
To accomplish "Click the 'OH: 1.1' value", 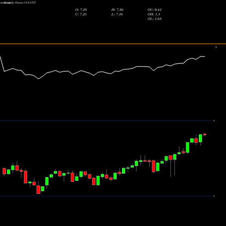I will [154, 14].
